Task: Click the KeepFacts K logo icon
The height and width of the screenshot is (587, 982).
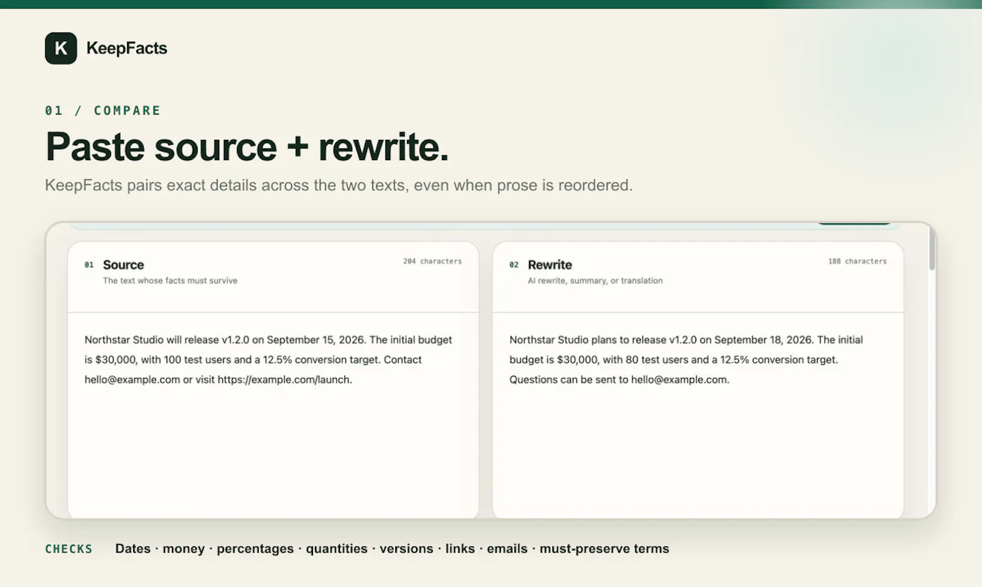Action: pyautogui.click(x=61, y=48)
